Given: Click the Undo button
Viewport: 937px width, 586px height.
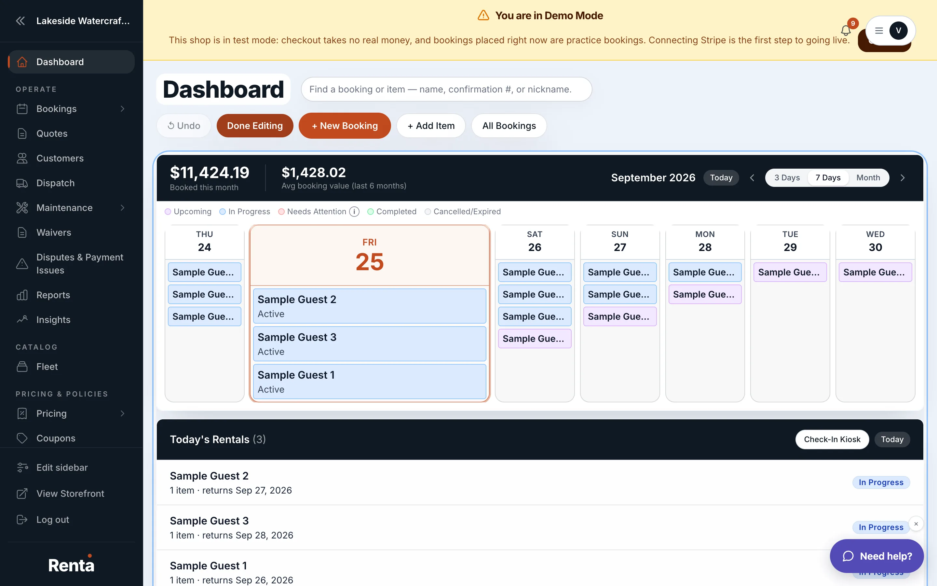Looking at the screenshot, I should [183, 126].
